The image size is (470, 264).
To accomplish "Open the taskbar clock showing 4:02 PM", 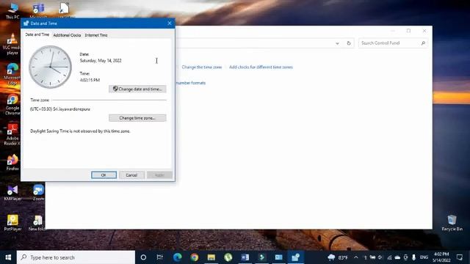I will pos(441,257).
